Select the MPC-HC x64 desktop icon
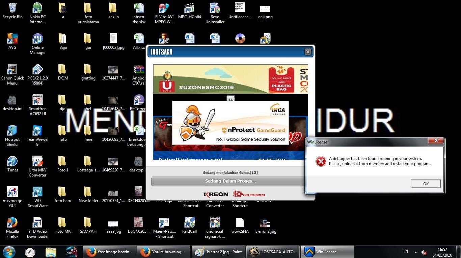Image resolution: width=461 pixels, height=258 pixels. click(189, 11)
